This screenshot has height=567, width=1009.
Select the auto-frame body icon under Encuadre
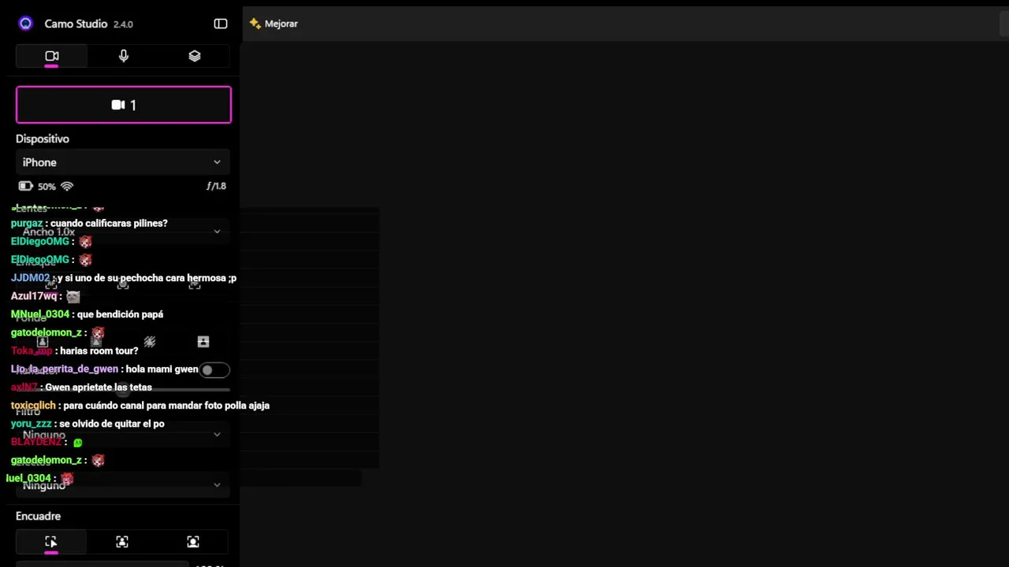122,542
